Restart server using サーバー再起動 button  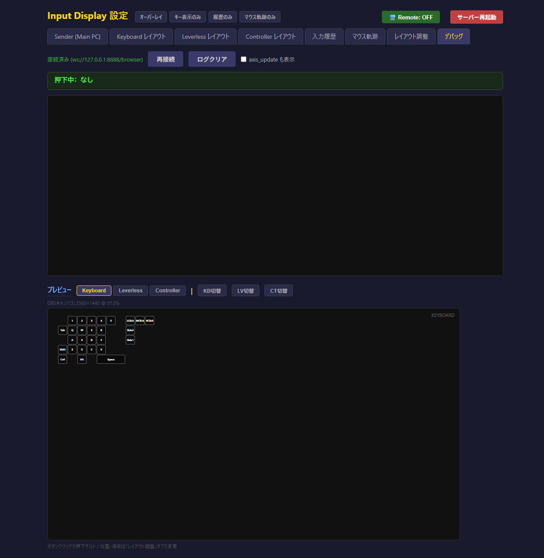point(476,17)
